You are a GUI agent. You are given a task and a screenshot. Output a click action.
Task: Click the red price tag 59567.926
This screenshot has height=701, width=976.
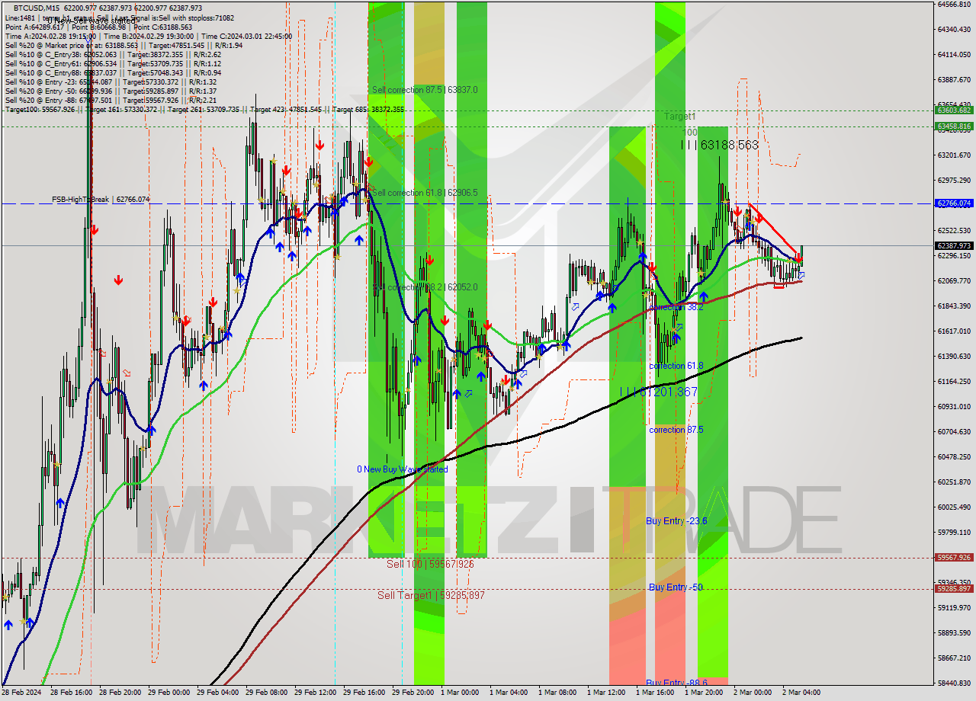pos(953,558)
